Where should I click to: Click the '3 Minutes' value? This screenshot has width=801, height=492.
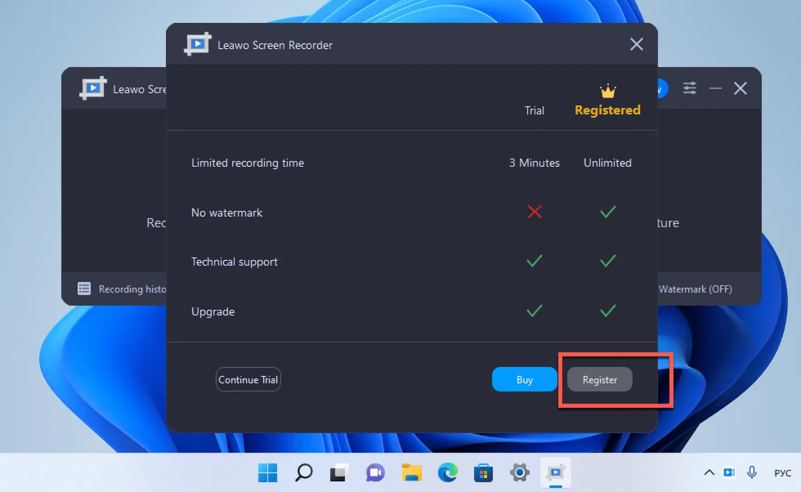(x=534, y=163)
